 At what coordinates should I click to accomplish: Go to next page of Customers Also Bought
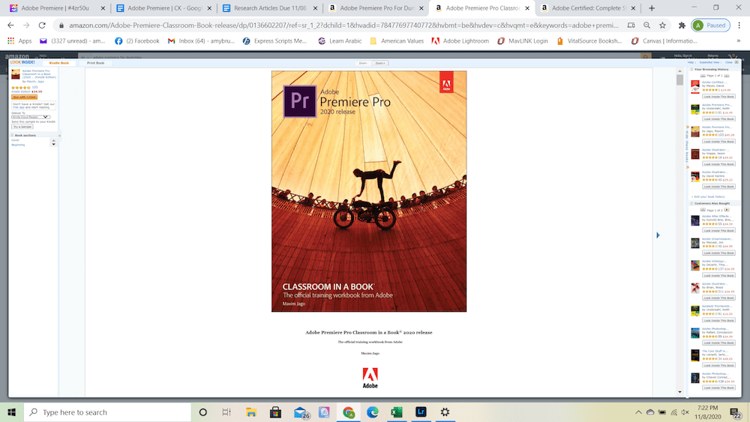pyautogui.click(x=727, y=210)
